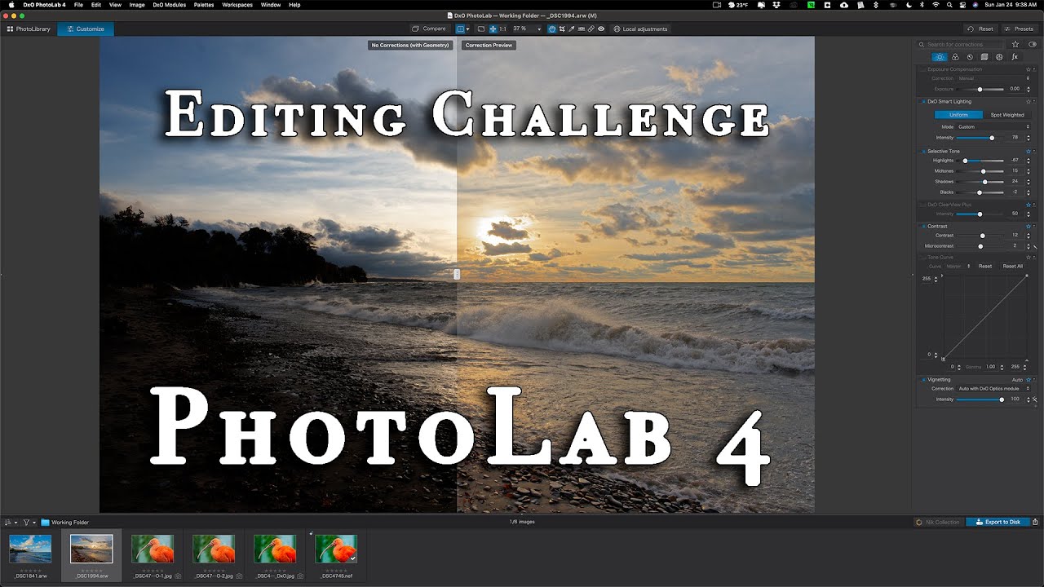
Task: Click the Compare button
Action: coord(430,29)
